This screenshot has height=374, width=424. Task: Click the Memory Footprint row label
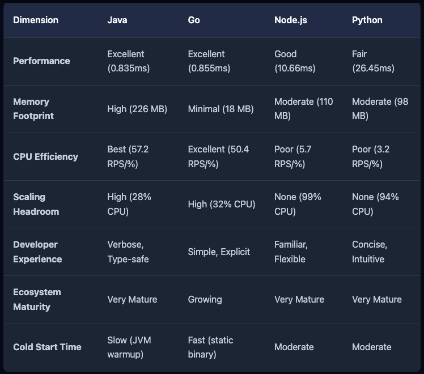[x=33, y=109]
